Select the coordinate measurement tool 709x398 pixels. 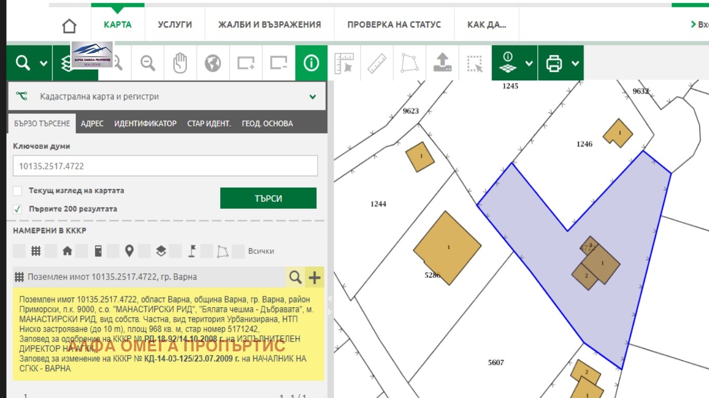(344, 63)
